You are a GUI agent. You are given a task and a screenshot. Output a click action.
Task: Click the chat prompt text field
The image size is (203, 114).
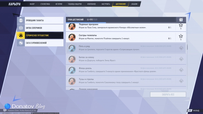22,110
